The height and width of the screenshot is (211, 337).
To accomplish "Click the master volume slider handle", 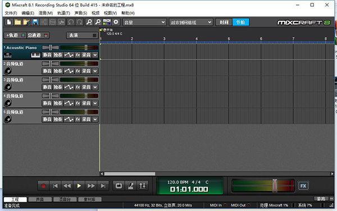I will pyautogui.click(x=275, y=185).
